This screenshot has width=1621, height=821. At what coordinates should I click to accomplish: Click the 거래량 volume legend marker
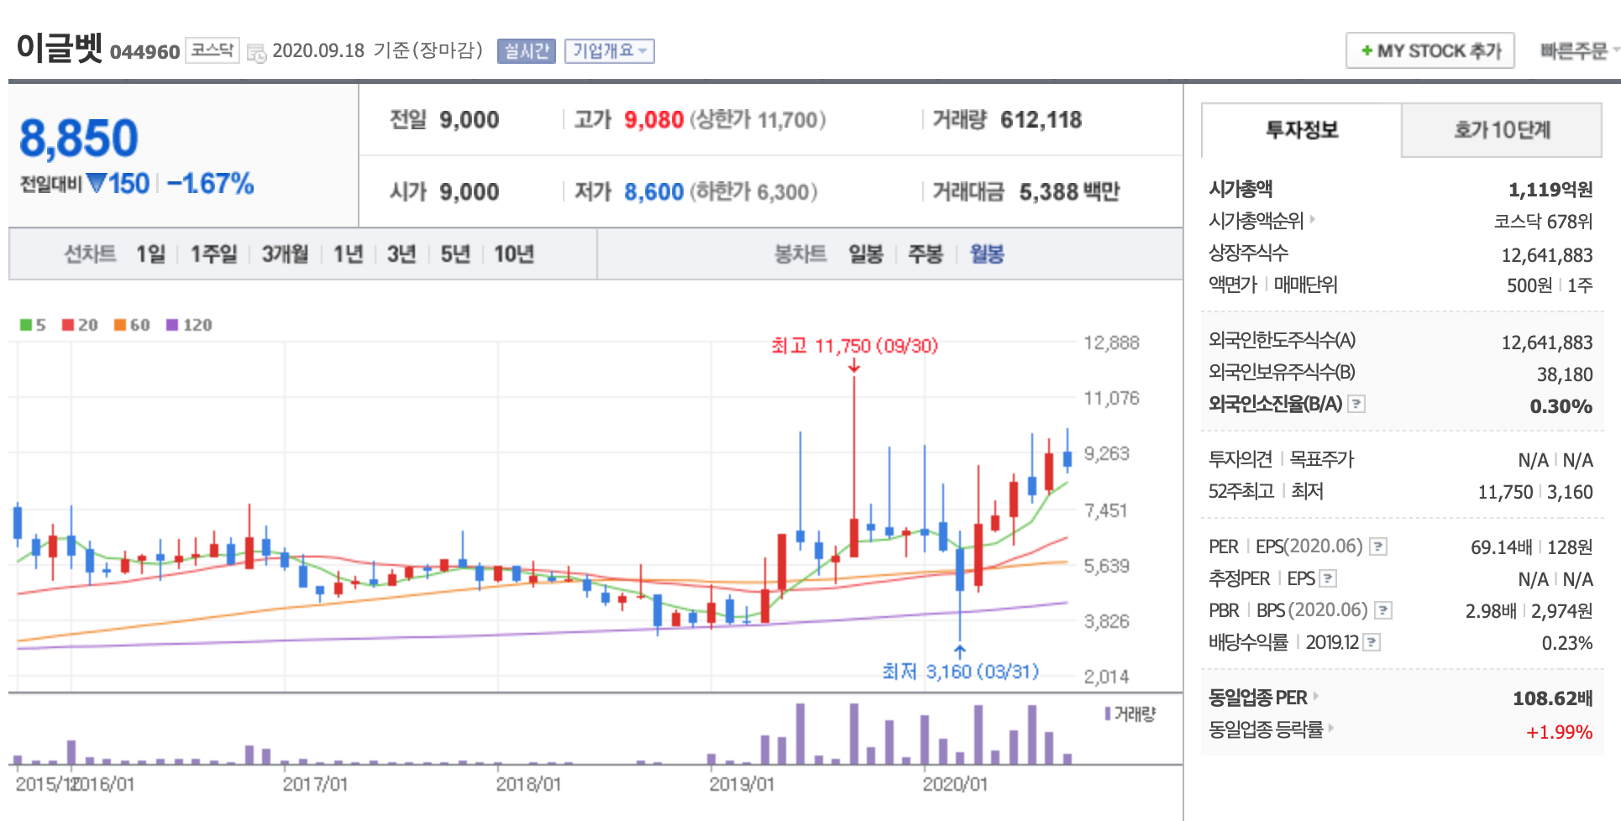pos(1108,714)
